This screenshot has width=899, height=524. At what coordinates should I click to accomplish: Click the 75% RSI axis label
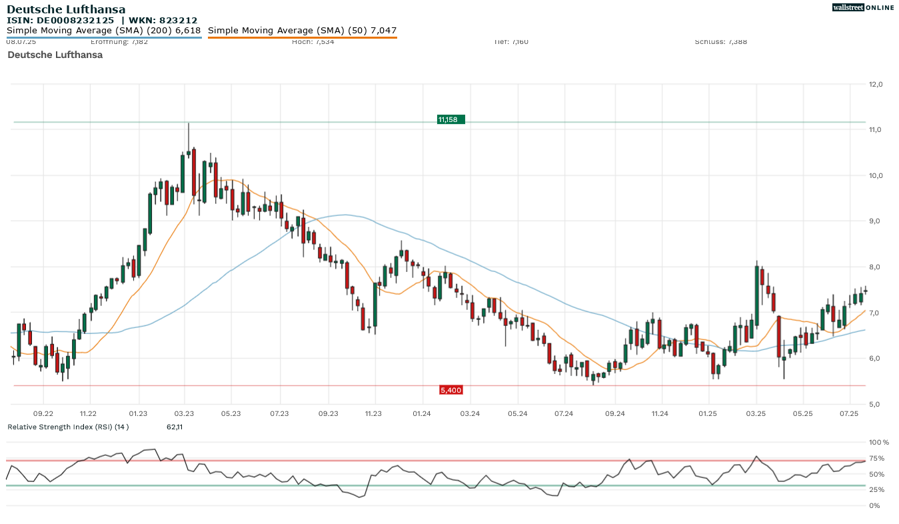point(877,458)
